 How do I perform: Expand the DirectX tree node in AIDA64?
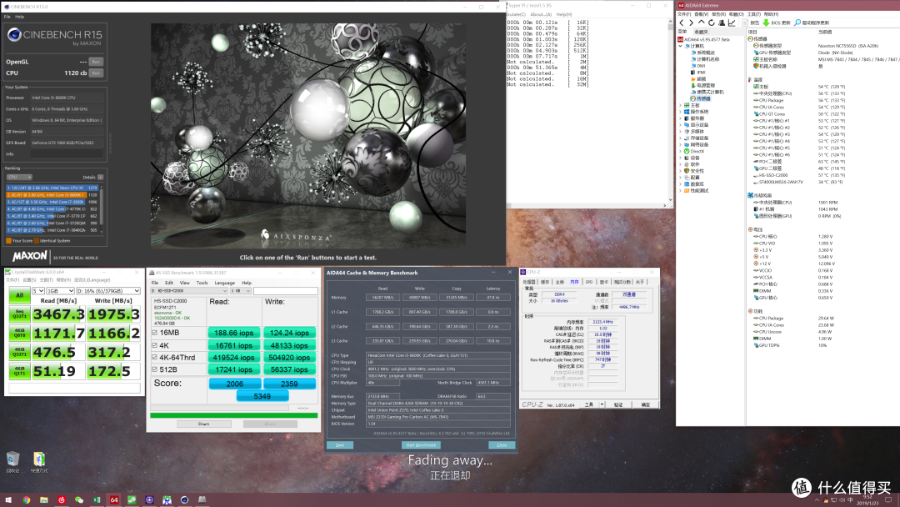tap(681, 152)
